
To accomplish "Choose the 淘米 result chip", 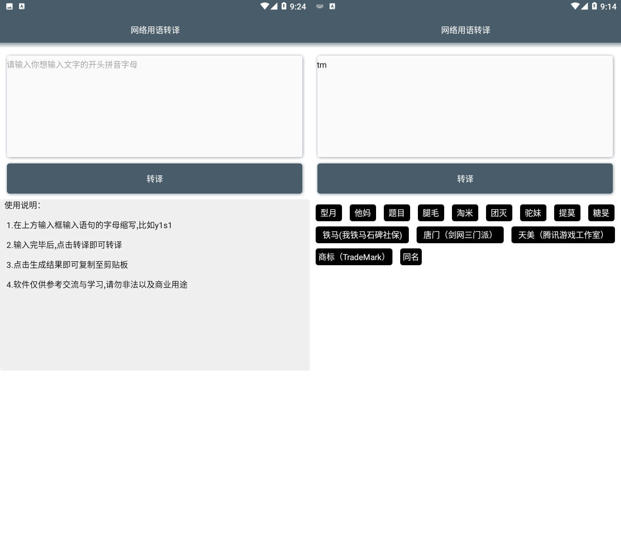I will [x=464, y=213].
